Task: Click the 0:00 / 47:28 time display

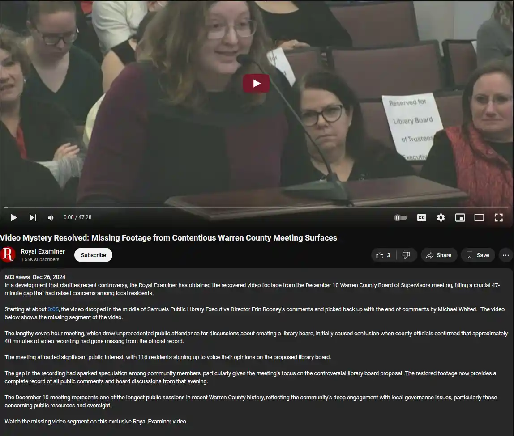Action: click(x=77, y=217)
